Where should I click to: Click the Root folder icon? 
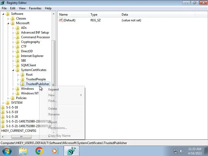(23, 75)
